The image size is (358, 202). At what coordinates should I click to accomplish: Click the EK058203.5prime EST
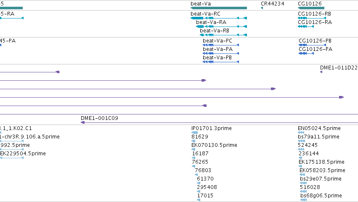tap(302, 175)
